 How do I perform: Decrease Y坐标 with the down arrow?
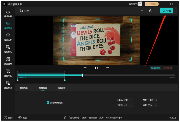coord(132,106)
